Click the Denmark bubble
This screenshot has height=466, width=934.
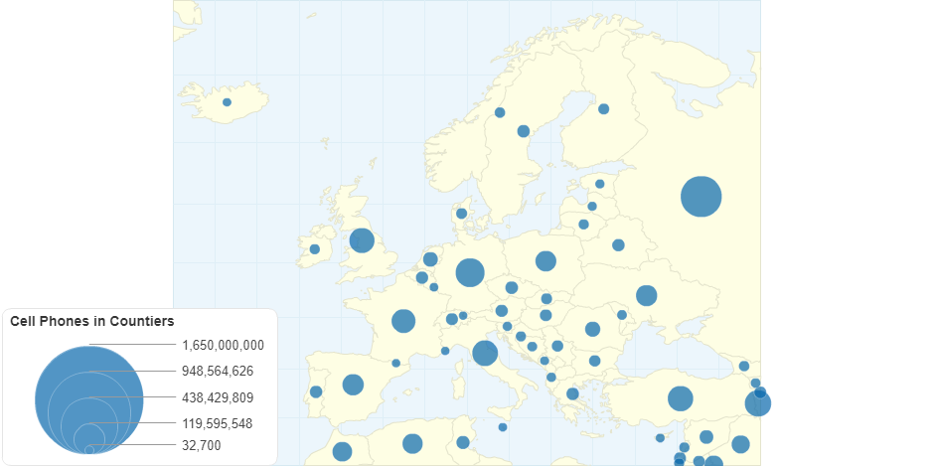[x=461, y=214]
